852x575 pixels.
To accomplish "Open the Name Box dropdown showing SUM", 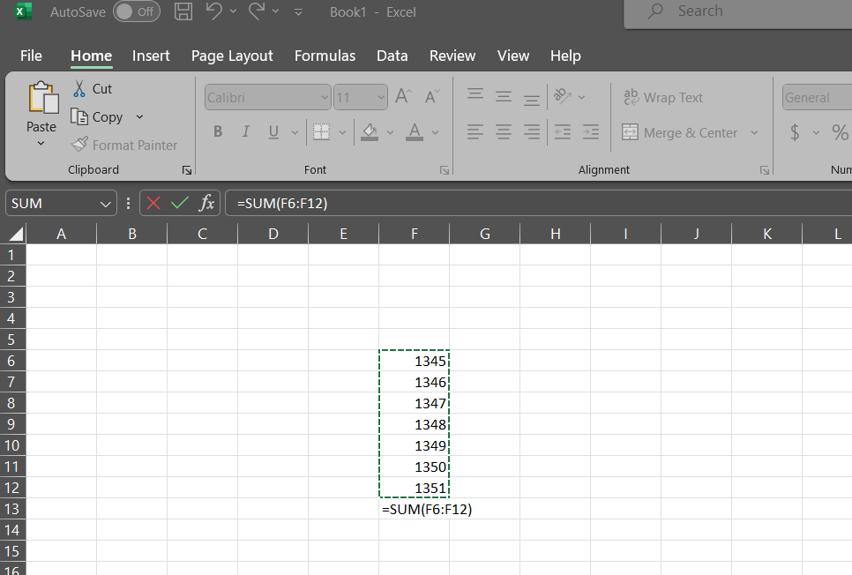I will pos(106,204).
